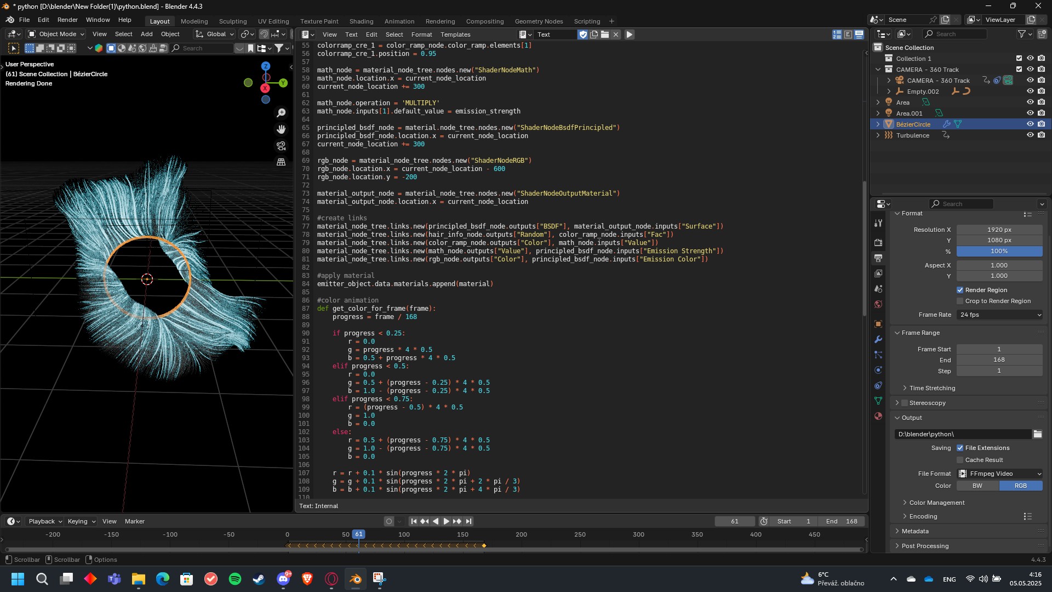Click the Resolution percentage 100% slider

click(x=999, y=251)
